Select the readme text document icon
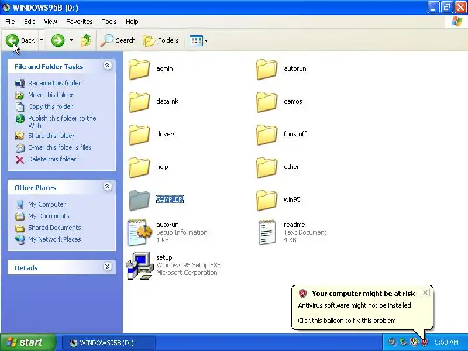This screenshot has height=351, width=468. 267,232
